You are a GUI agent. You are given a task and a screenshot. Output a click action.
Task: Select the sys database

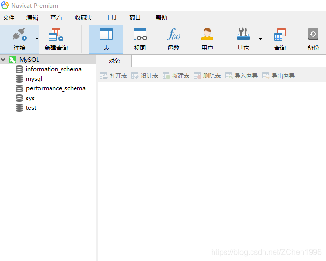pyautogui.click(x=30, y=98)
